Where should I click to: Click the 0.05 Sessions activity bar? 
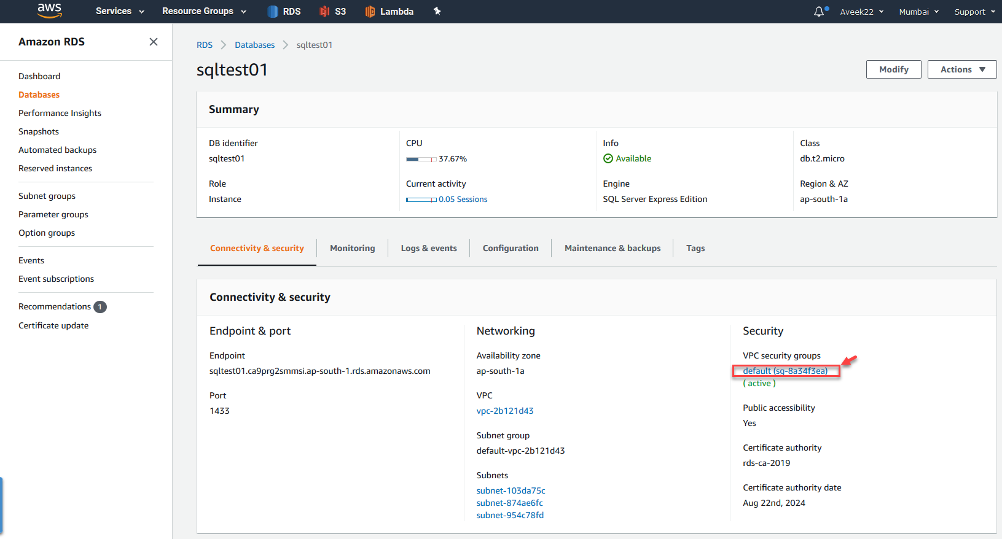coord(421,200)
